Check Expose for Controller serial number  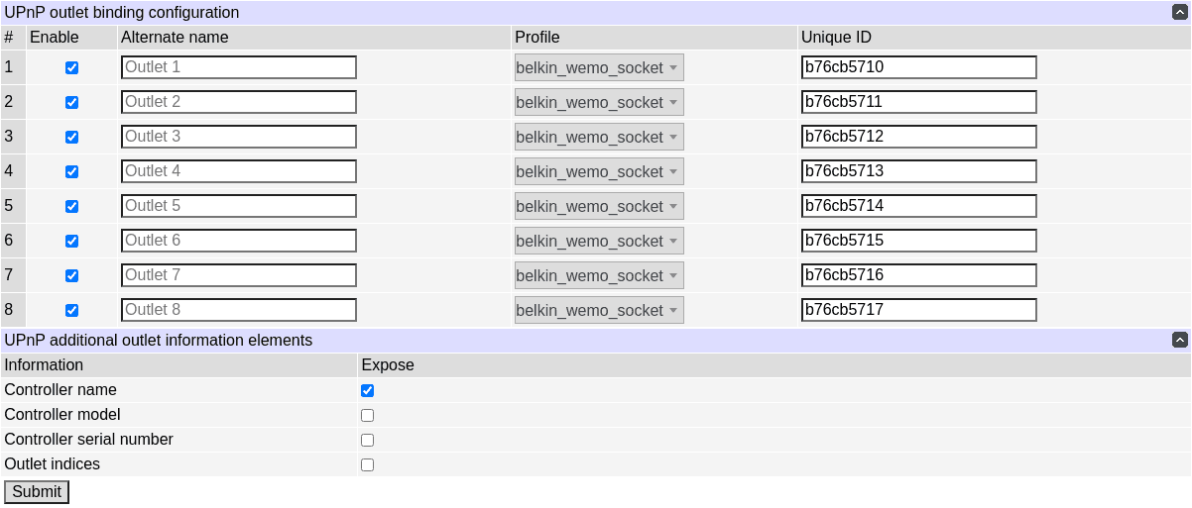(368, 441)
